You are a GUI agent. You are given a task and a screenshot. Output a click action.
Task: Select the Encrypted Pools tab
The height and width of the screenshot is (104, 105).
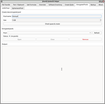82,4
